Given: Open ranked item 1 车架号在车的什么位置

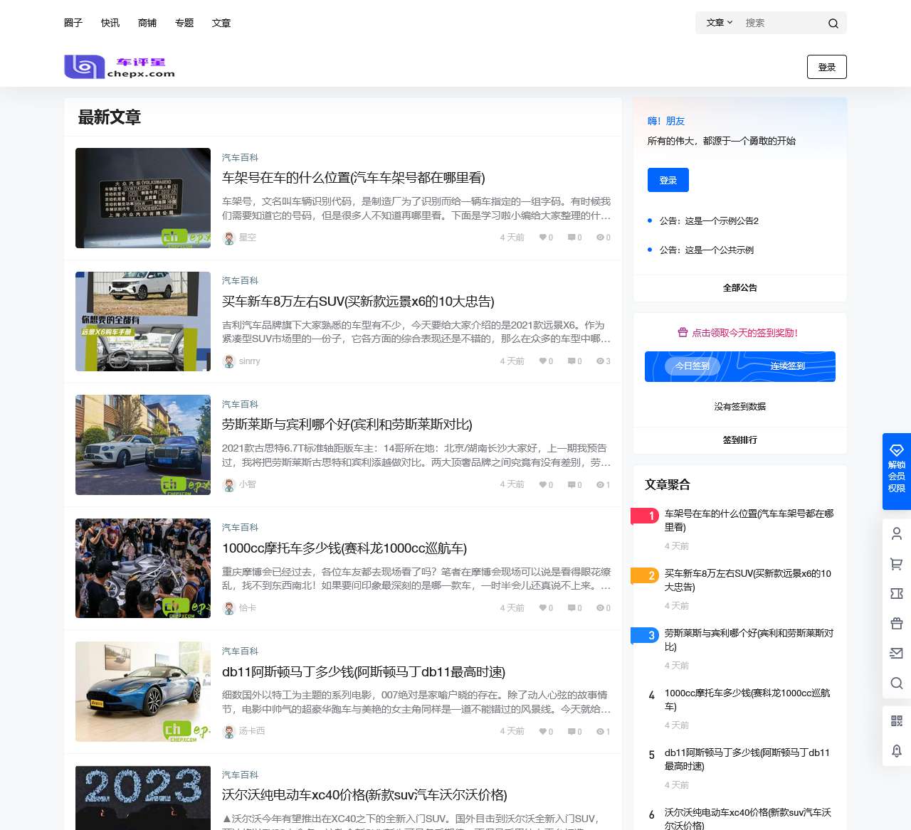Looking at the screenshot, I should click(x=749, y=521).
